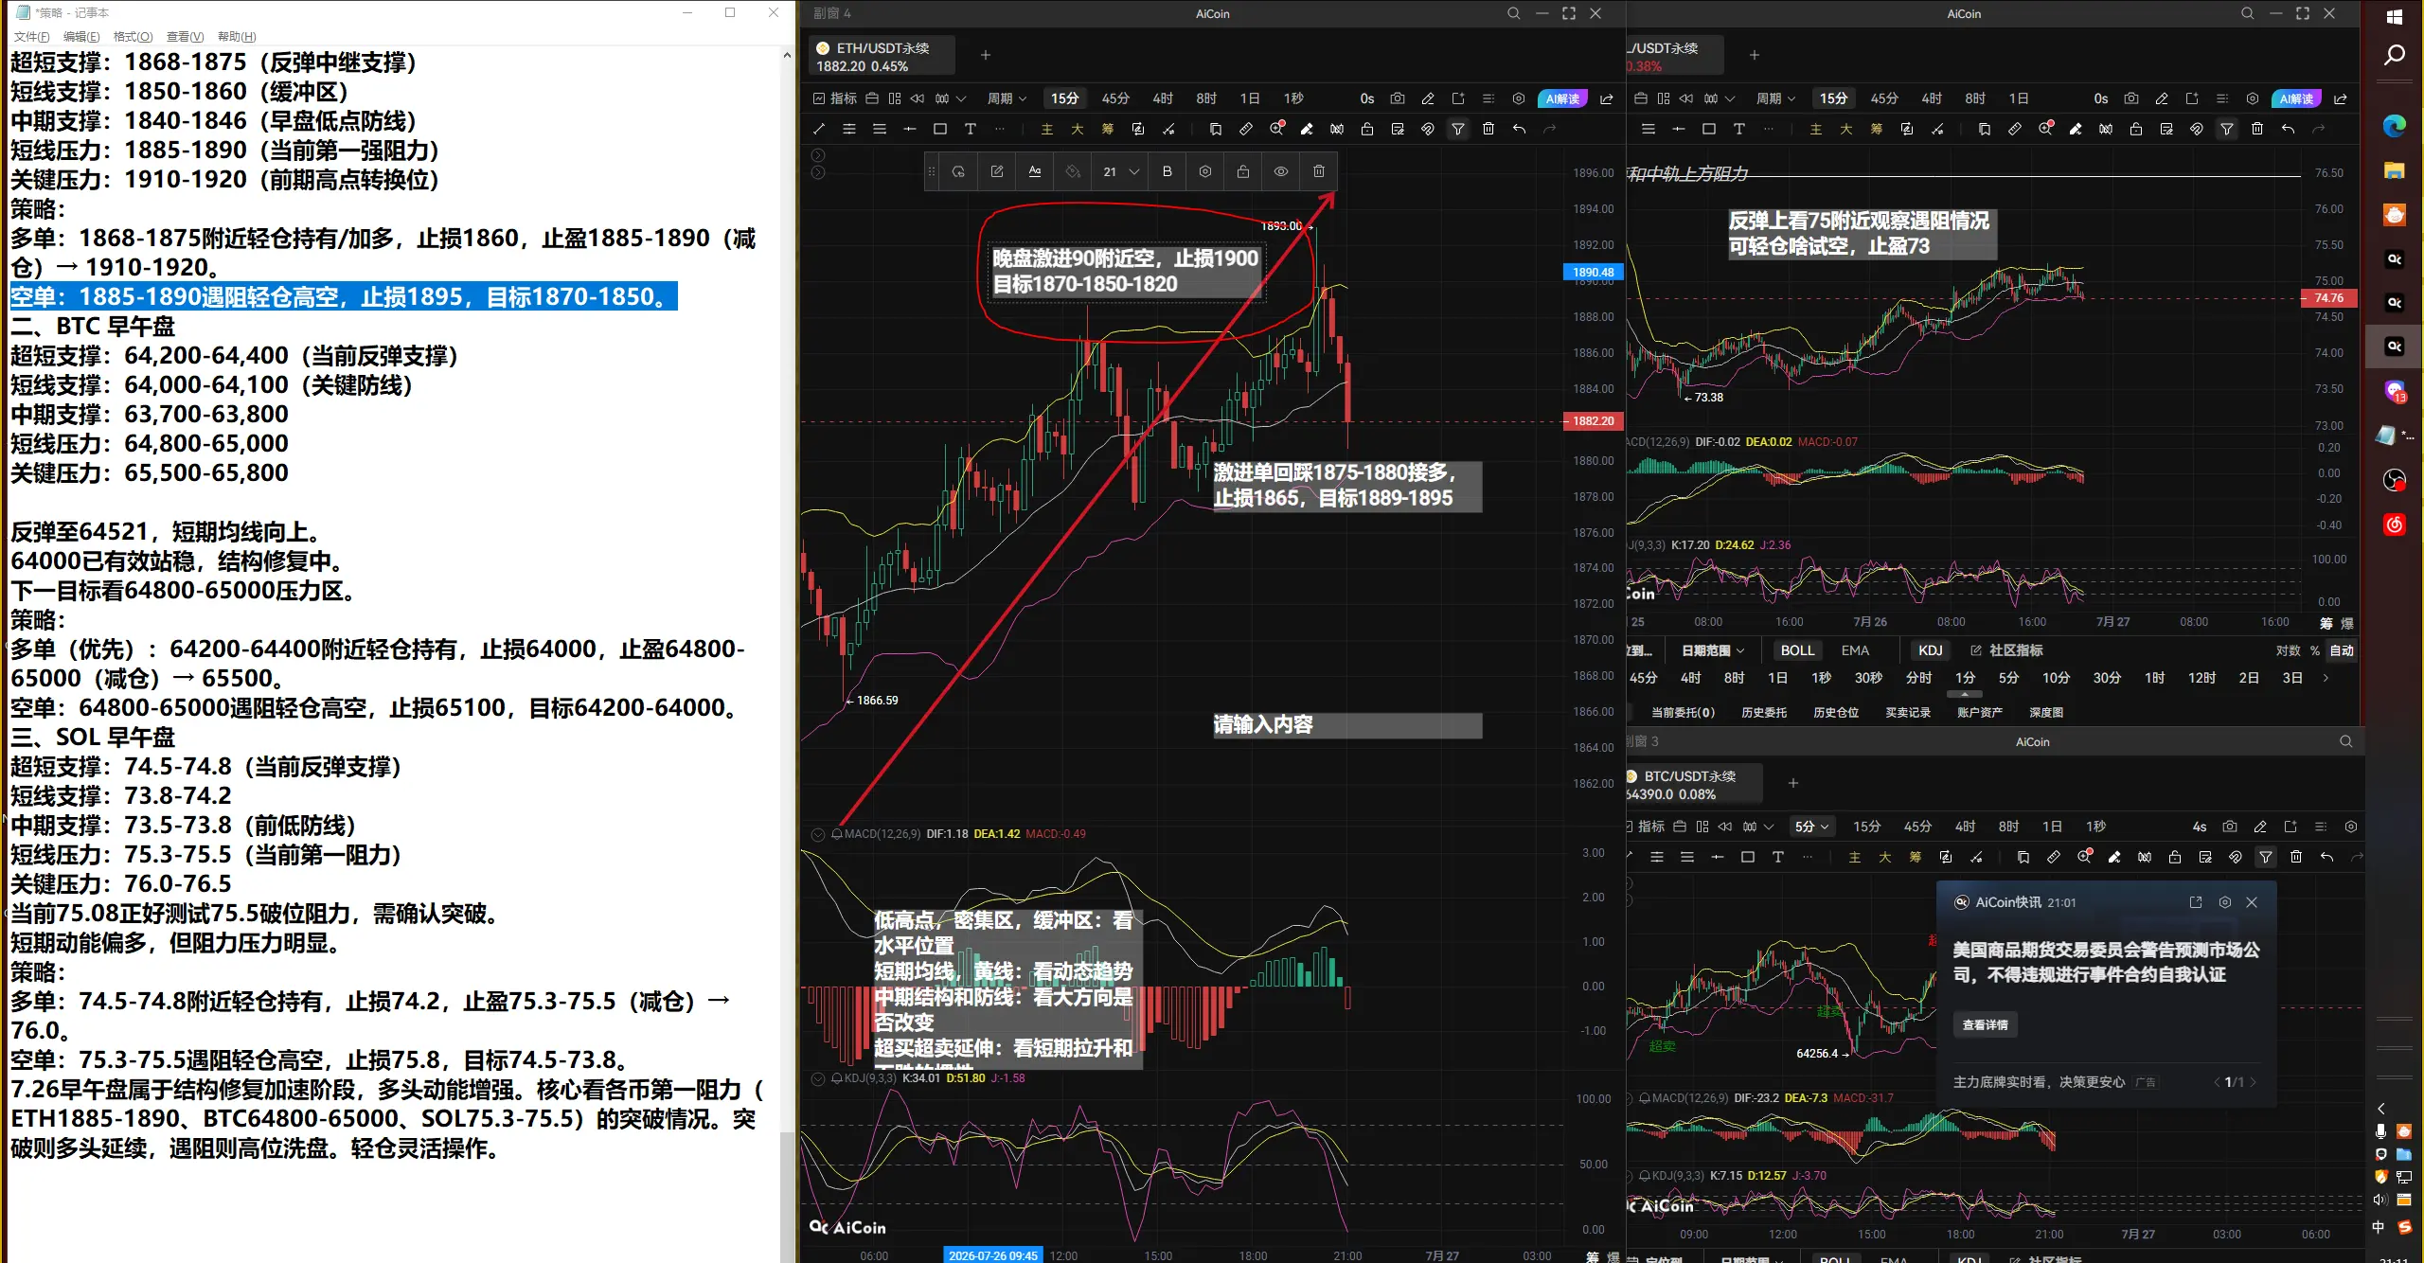
Task: Click camera icon in BTC chart window
Action: click(x=2230, y=827)
